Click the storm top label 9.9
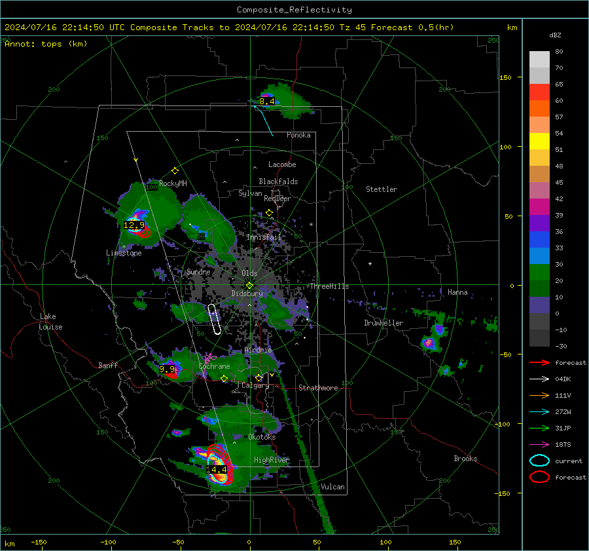589x551 pixels. click(x=167, y=369)
